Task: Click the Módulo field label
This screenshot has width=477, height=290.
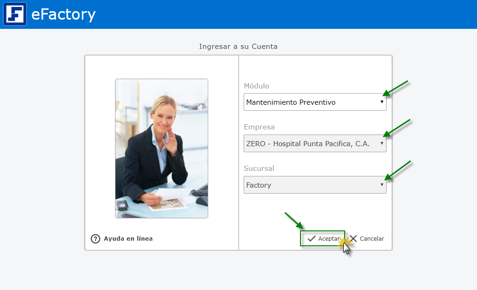Action: (x=257, y=86)
